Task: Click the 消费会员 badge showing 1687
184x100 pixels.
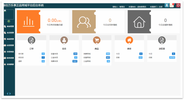Action: pyautogui.click(x=75, y=61)
